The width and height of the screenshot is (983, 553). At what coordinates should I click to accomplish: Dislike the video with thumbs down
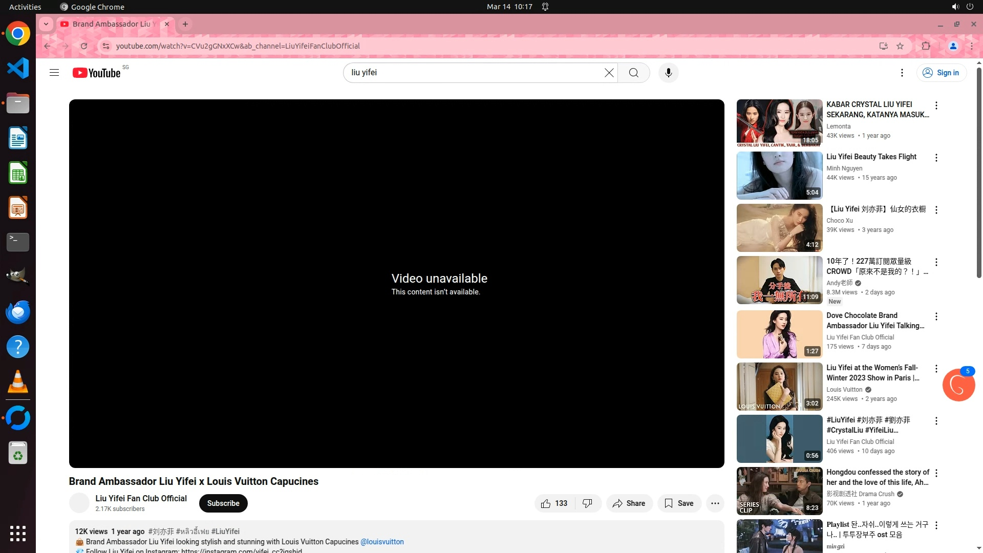point(588,503)
